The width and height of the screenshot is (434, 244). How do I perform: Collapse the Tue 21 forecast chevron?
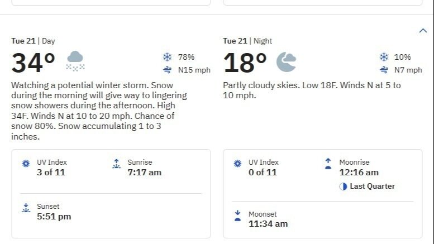(x=423, y=31)
